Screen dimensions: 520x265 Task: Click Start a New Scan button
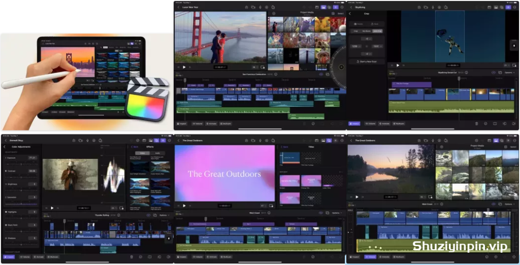coord(367,61)
